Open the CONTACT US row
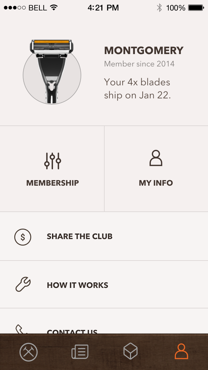208x370 pixels. pyautogui.click(x=104, y=321)
